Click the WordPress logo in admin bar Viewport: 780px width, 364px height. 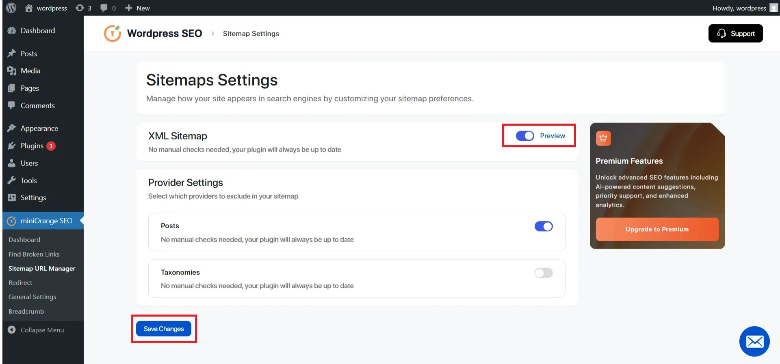coord(11,8)
